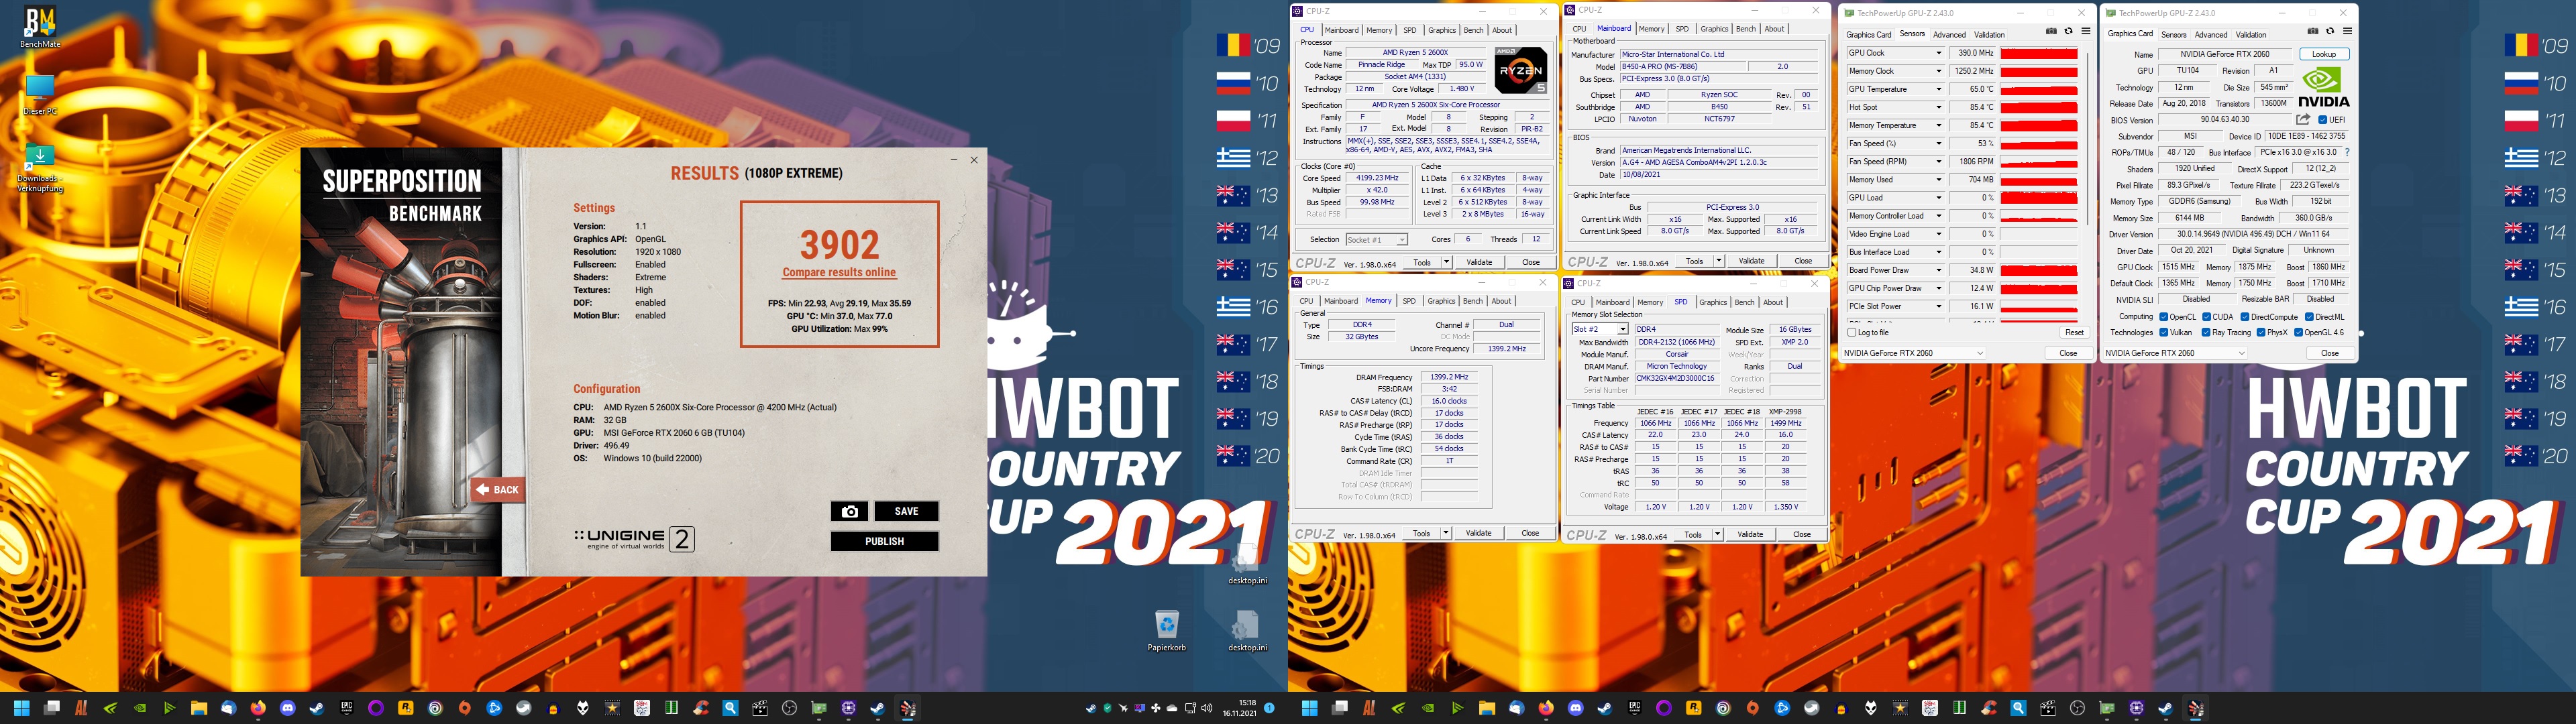Open the GPU selector dropdown in GPU-Z Graphics Card window
Viewport: 2576px width, 724px height.
click(x=2175, y=353)
